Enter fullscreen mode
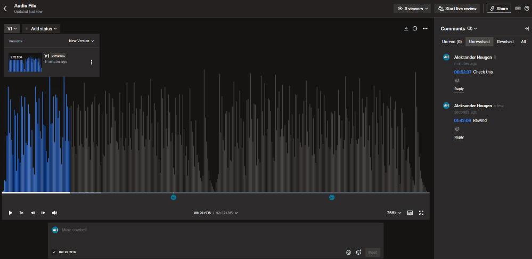 [x=421, y=213]
